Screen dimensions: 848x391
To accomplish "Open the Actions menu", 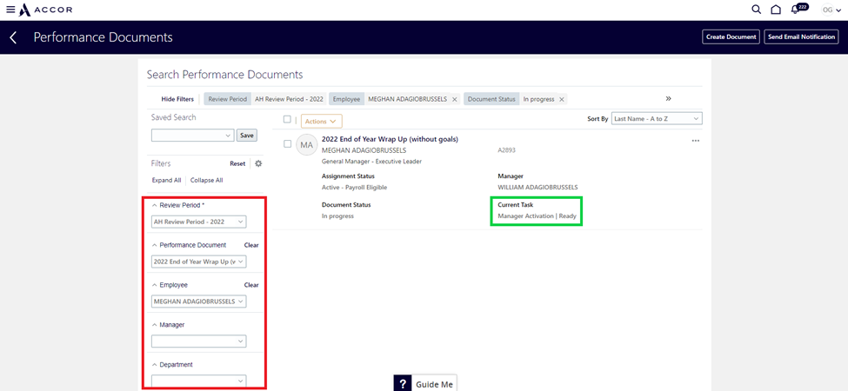I will pos(321,121).
